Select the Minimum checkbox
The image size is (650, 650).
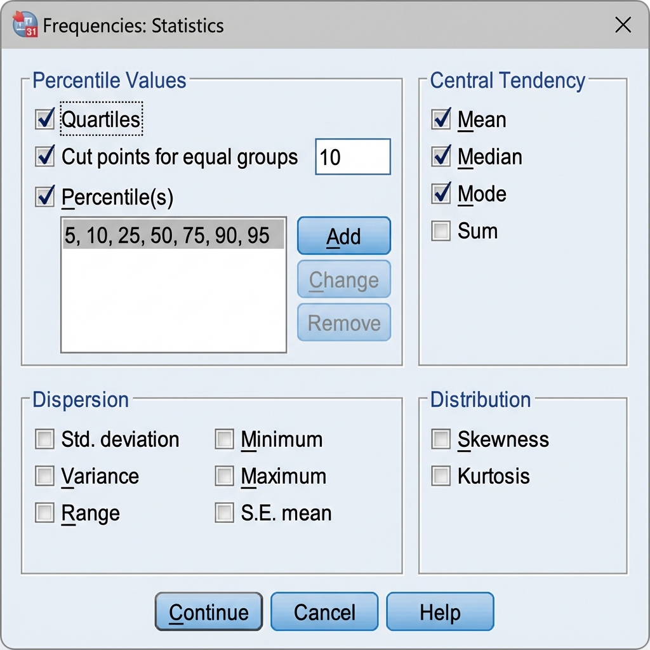coord(224,439)
